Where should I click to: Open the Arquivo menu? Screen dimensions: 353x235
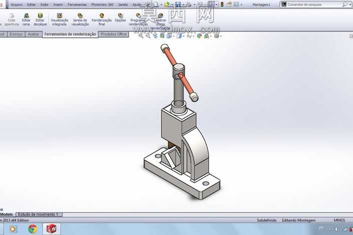[x=17, y=5]
